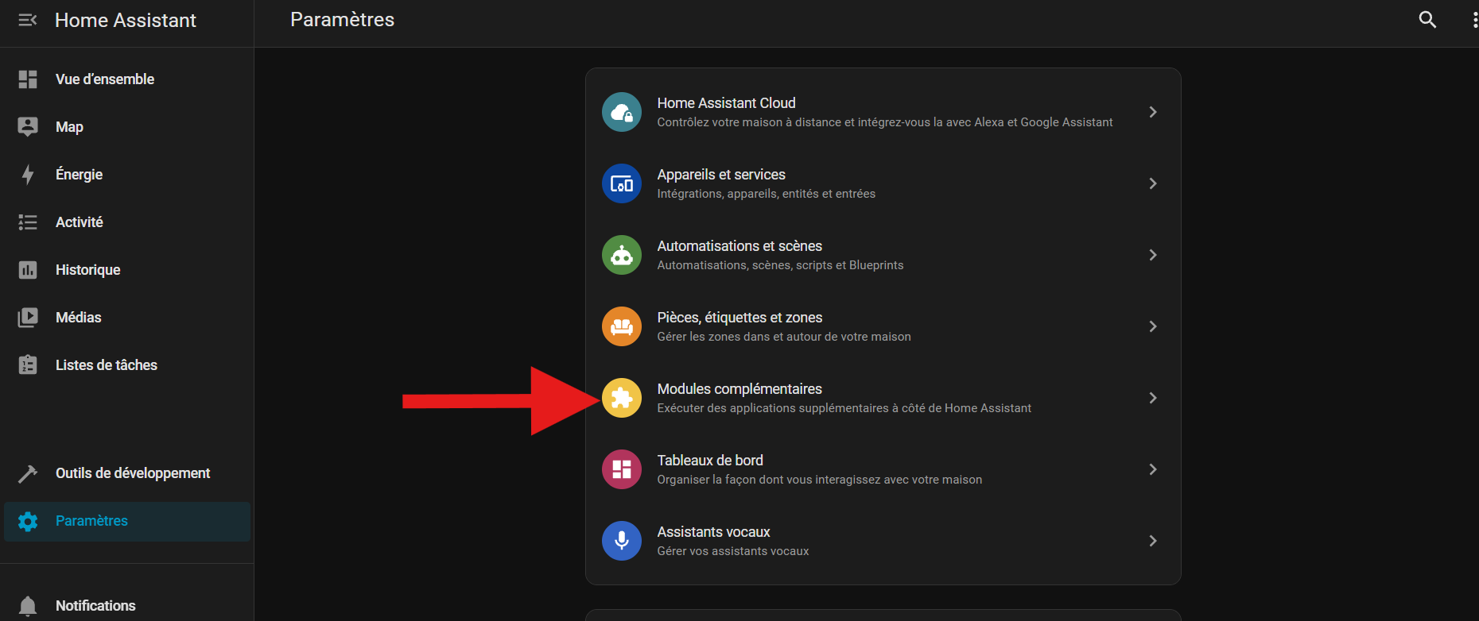Go to Énergie in the sidebar
Screen dimensions: 1479x621
[x=79, y=175]
